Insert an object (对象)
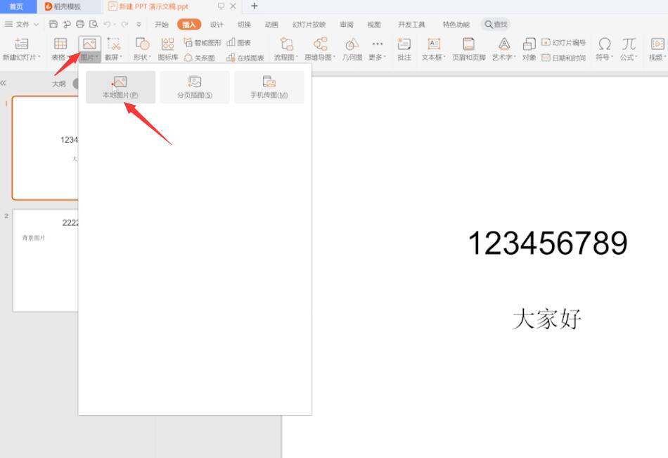Image resolution: width=668 pixels, height=458 pixels. pyautogui.click(x=529, y=49)
